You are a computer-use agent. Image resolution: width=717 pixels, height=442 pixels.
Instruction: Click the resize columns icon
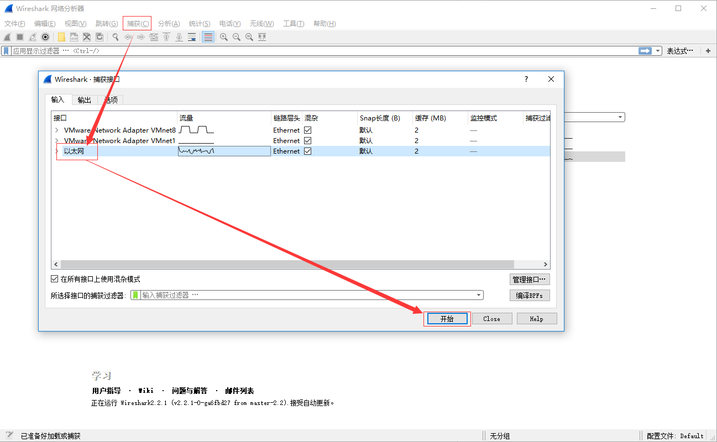click(x=262, y=37)
